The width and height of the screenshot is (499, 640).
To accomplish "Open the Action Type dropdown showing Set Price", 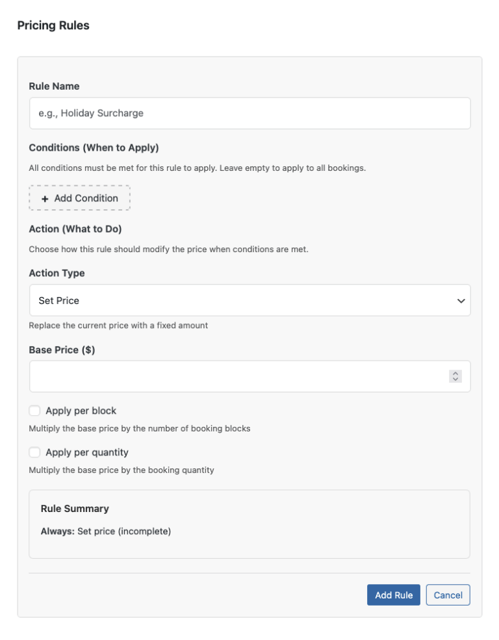I will pyautogui.click(x=249, y=300).
